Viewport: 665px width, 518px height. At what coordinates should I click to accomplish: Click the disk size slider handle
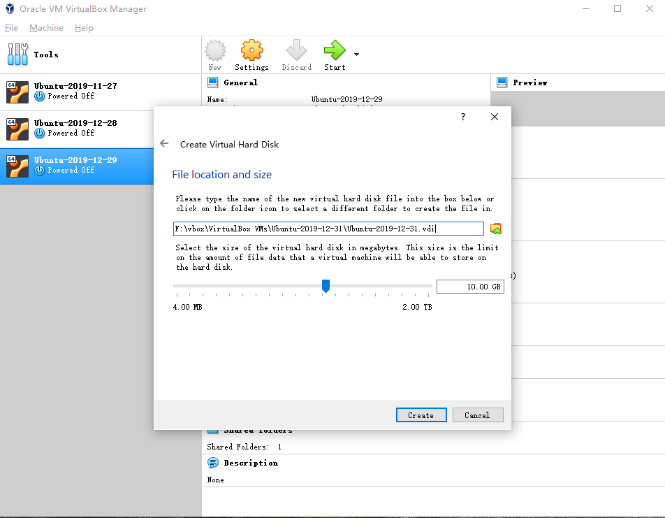tap(326, 286)
